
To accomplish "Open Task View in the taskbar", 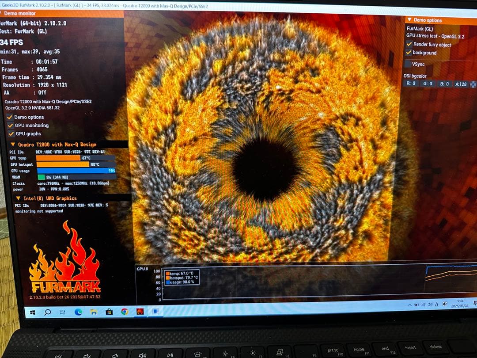I will tap(62, 312).
